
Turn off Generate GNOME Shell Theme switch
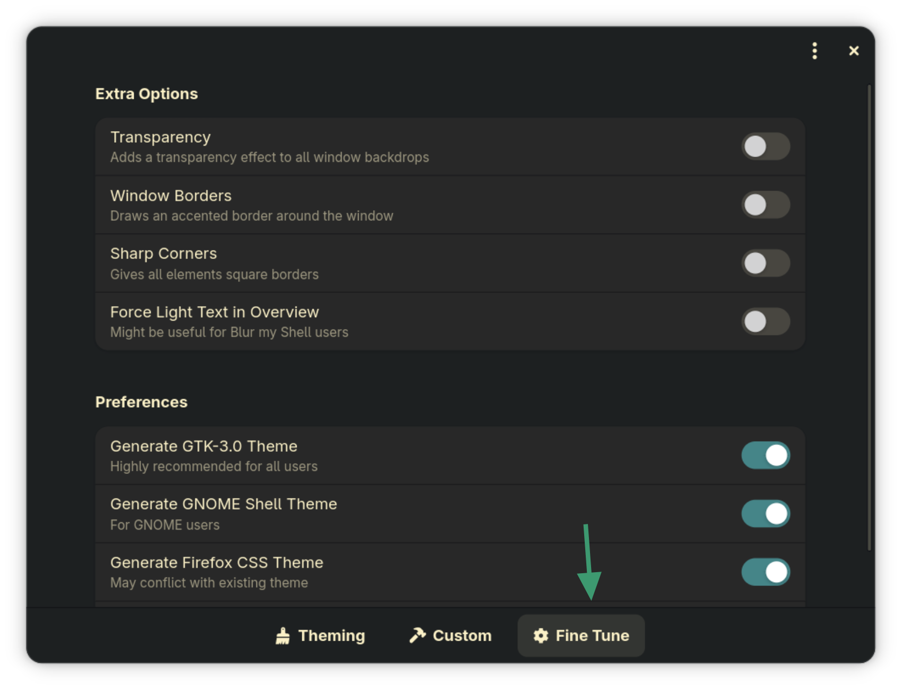click(766, 514)
